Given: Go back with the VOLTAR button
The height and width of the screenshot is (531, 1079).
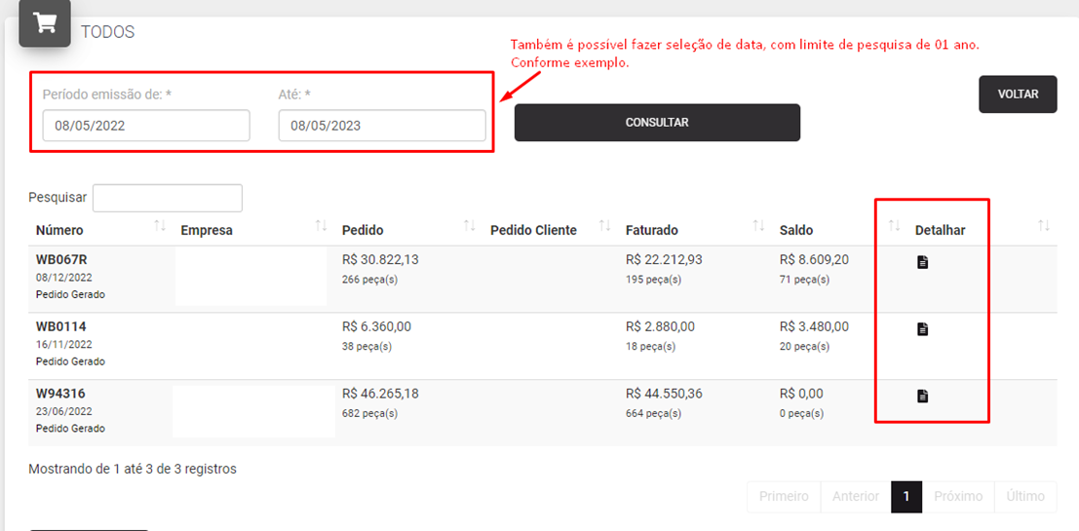Looking at the screenshot, I should (1018, 95).
